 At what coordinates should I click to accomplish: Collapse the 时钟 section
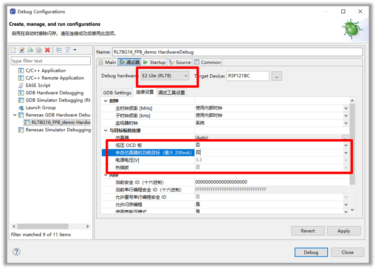point(105,101)
